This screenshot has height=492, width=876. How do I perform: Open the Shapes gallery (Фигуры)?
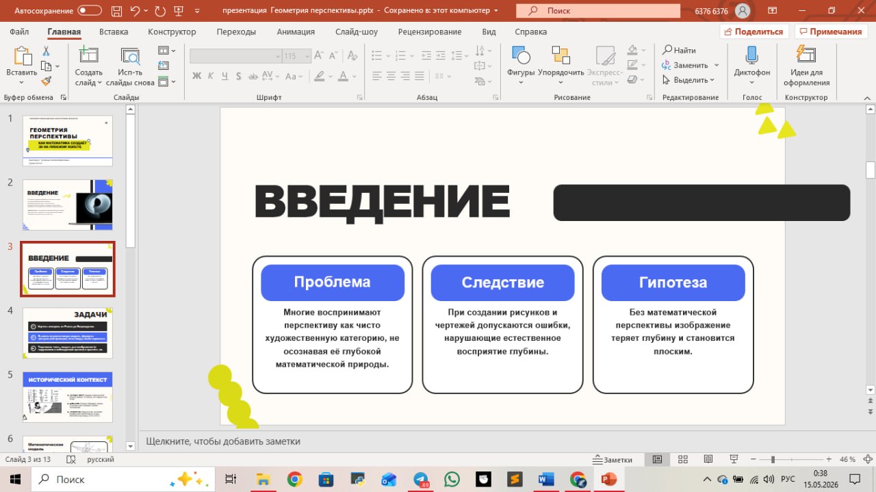[520, 65]
